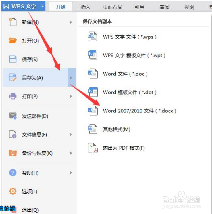Click the Export to PDF icon
Image resolution: width=212 pixels, height=214 pixels.
click(93, 148)
